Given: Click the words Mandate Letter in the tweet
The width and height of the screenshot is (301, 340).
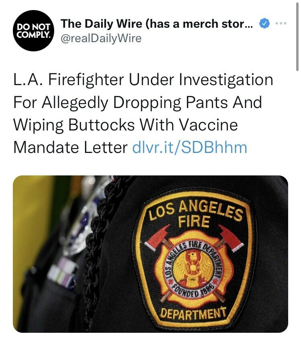Looking at the screenshot, I should click(x=71, y=147).
